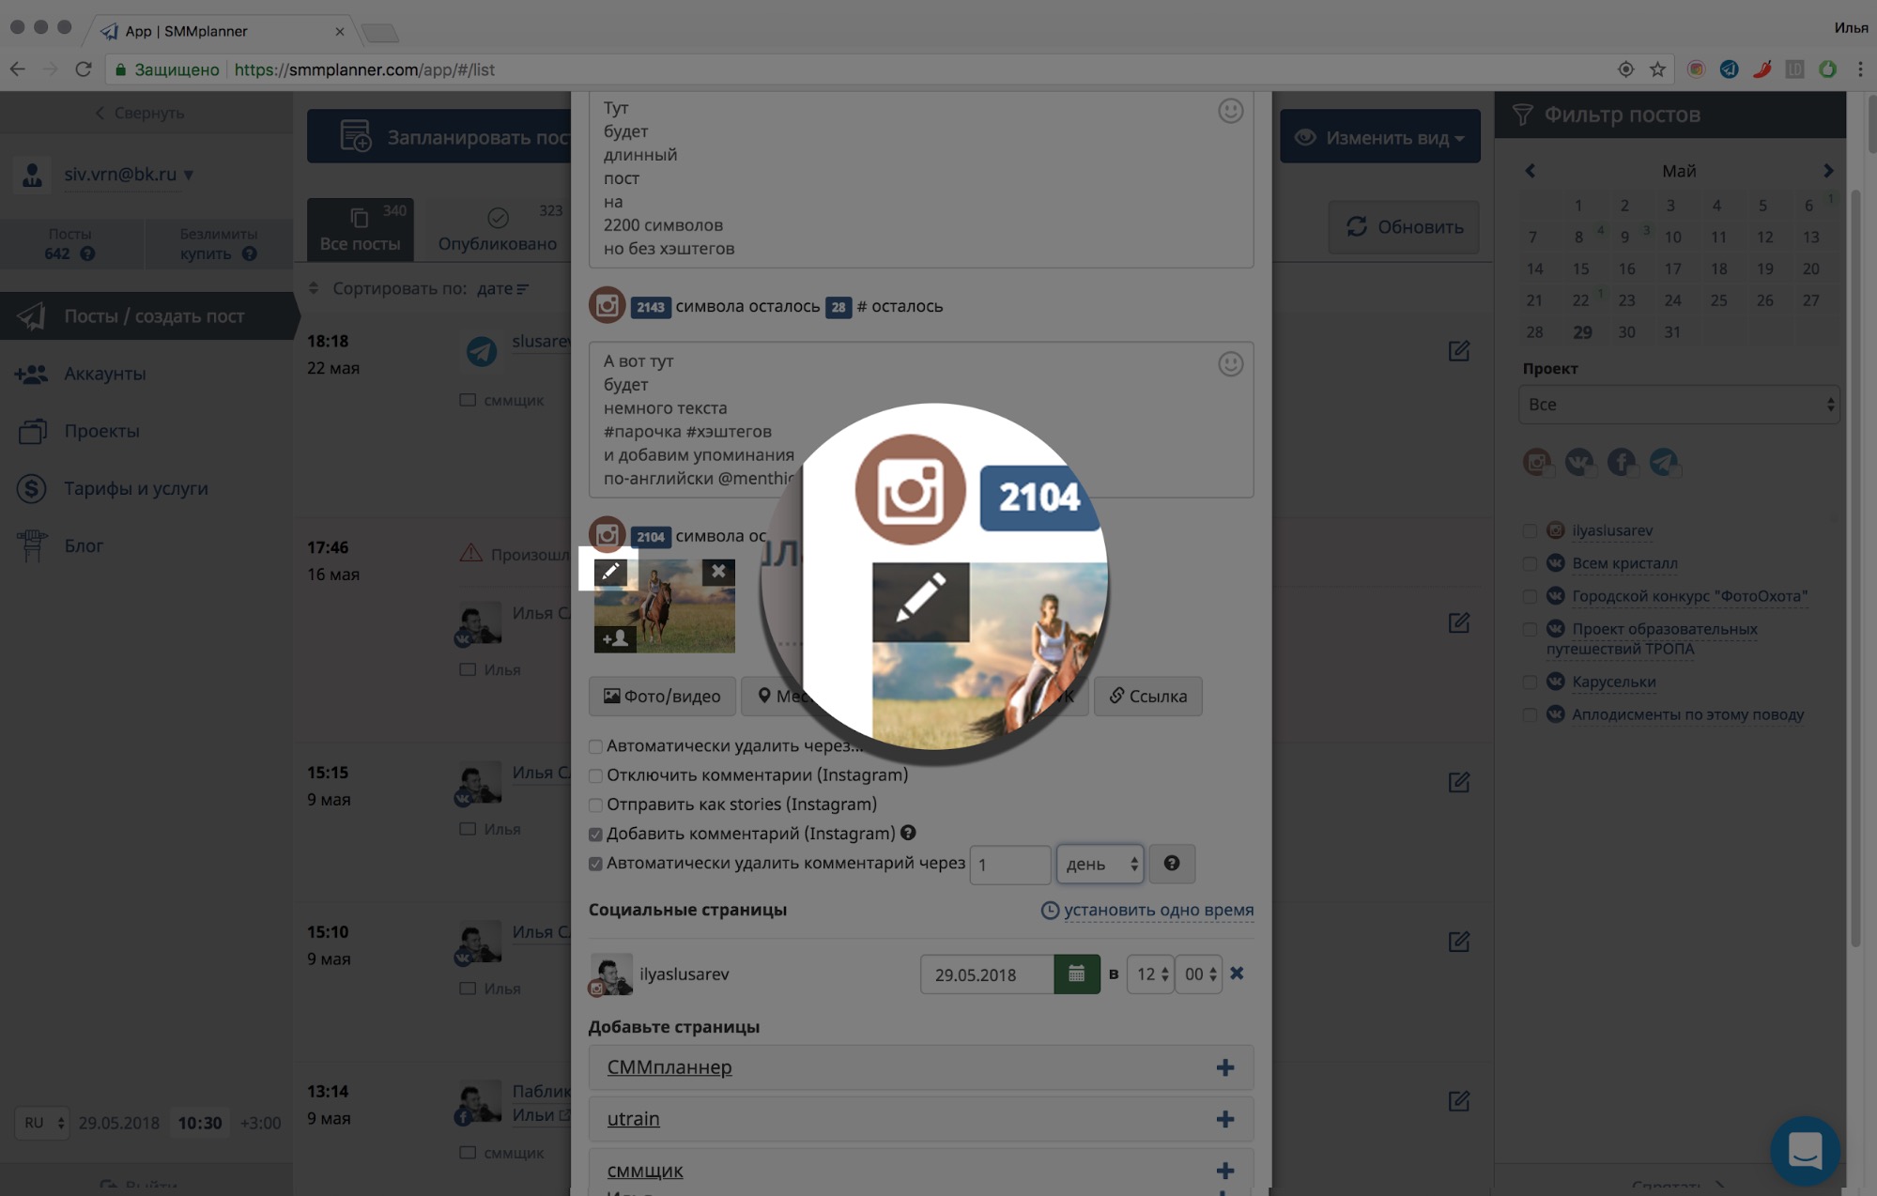Open the utrain project link

(633, 1119)
